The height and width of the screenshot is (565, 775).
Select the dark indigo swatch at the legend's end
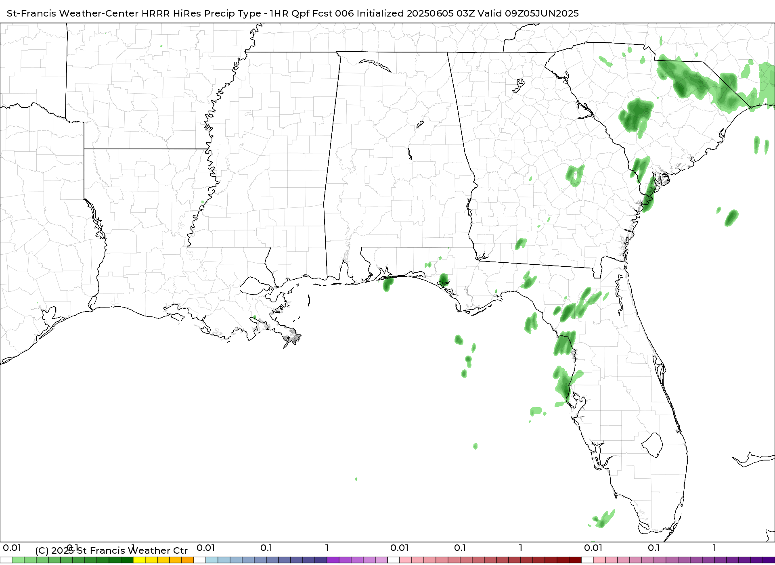[769, 560]
